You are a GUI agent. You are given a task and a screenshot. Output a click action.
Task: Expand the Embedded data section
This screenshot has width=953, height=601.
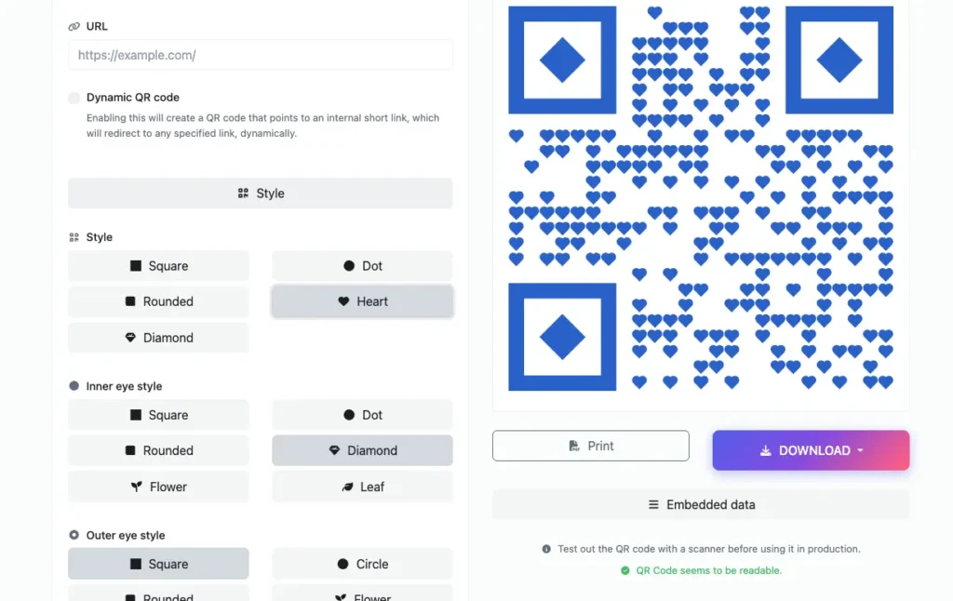coord(700,504)
